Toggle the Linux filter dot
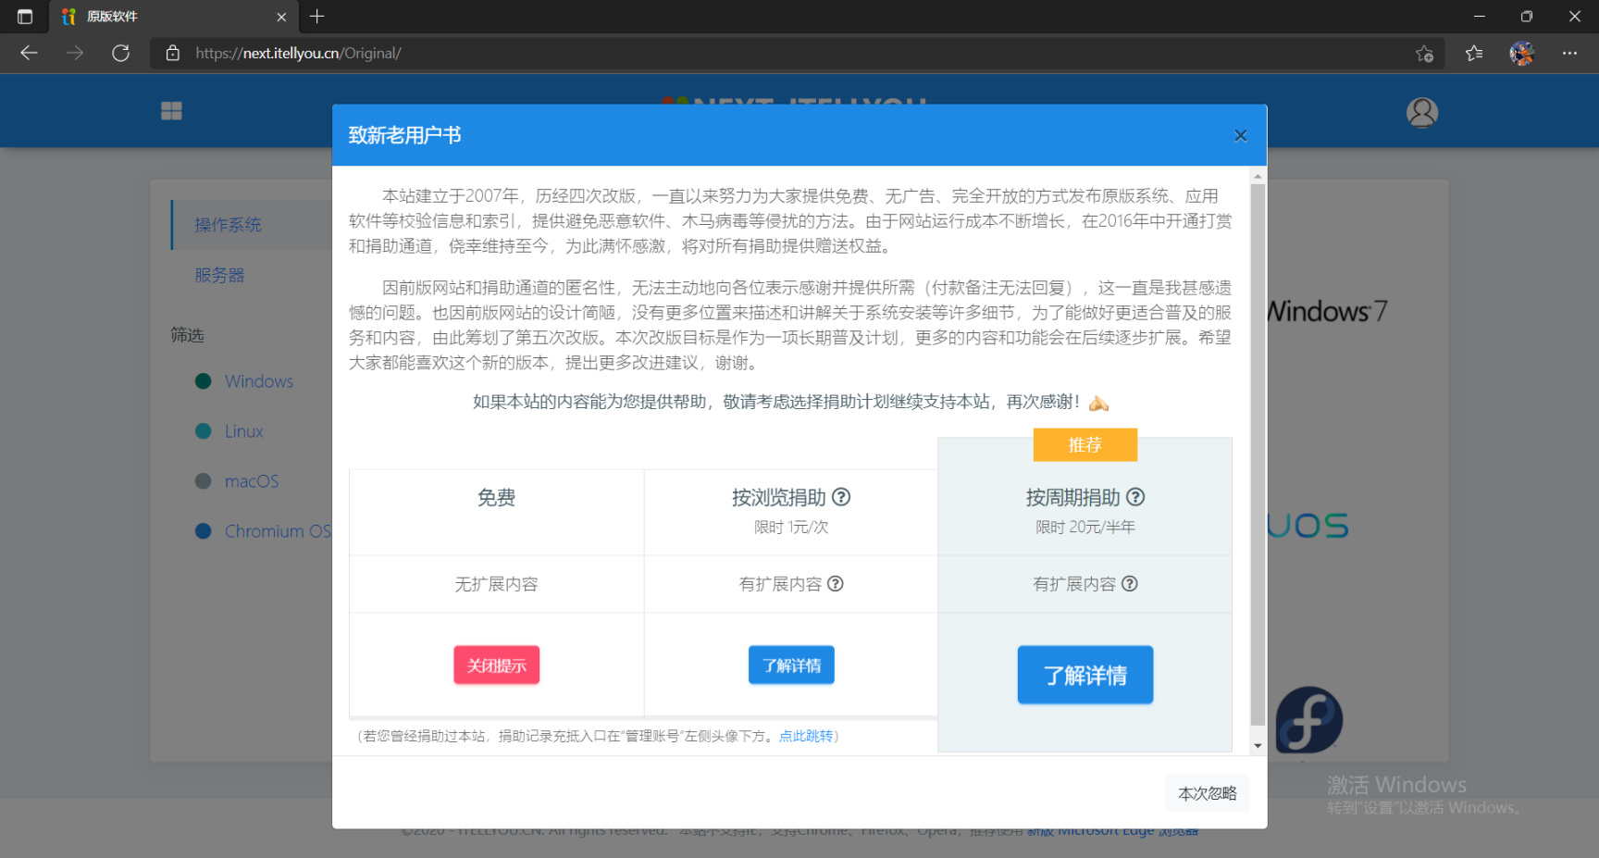 [x=204, y=431]
